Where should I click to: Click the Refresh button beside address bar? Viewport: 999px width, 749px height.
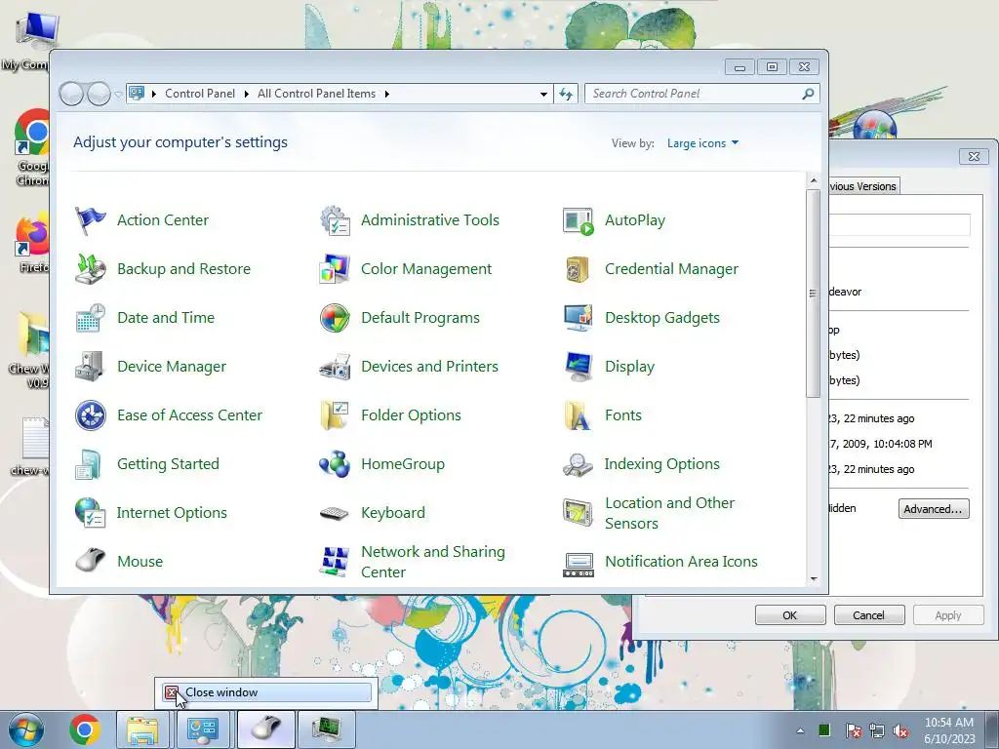[566, 95]
